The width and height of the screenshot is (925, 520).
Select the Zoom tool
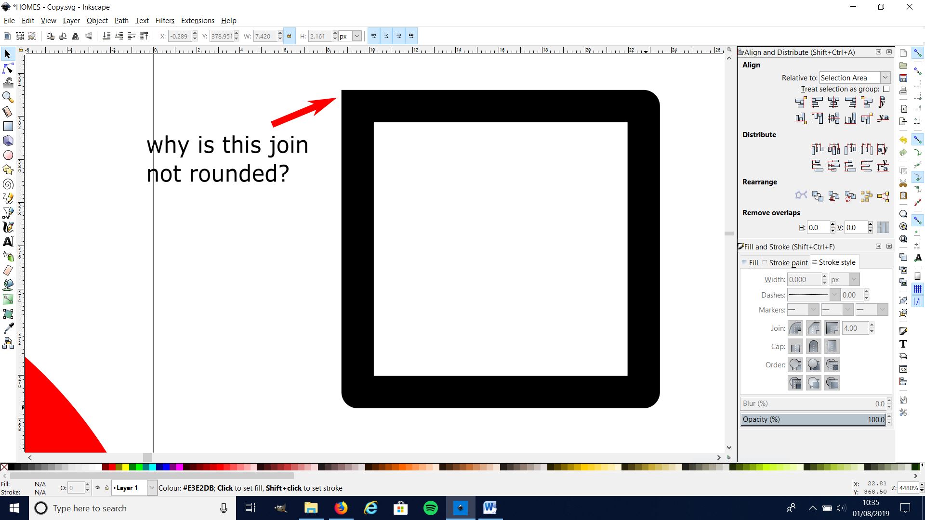(x=8, y=97)
